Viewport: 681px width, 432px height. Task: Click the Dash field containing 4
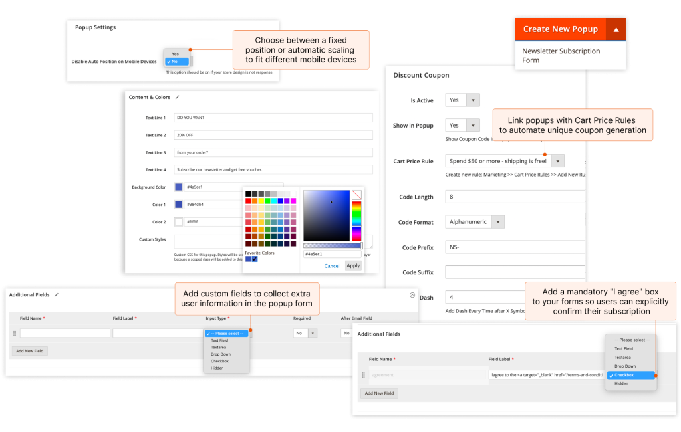(485, 297)
